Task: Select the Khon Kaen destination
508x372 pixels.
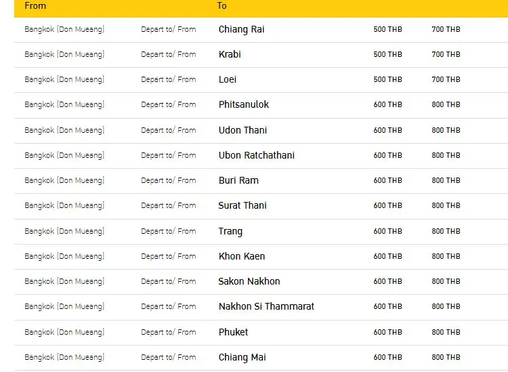Action: (x=242, y=256)
